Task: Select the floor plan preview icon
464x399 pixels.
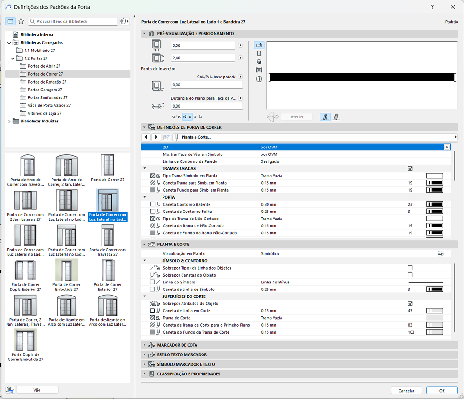Action: 259,45
